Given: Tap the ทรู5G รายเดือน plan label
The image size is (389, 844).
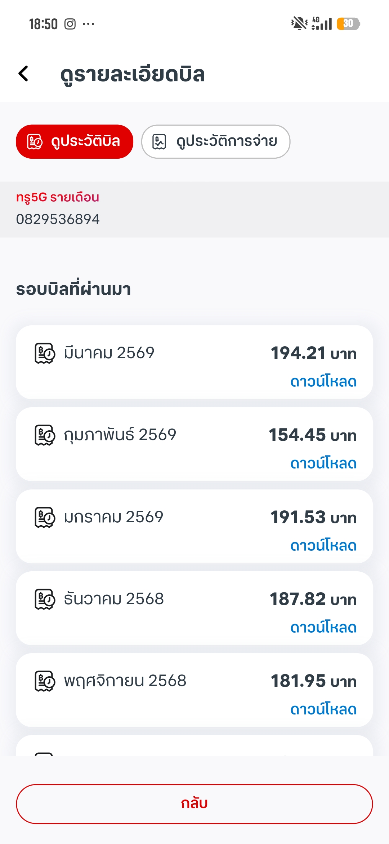Looking at the screenshot, I should [x=58, y=197].
